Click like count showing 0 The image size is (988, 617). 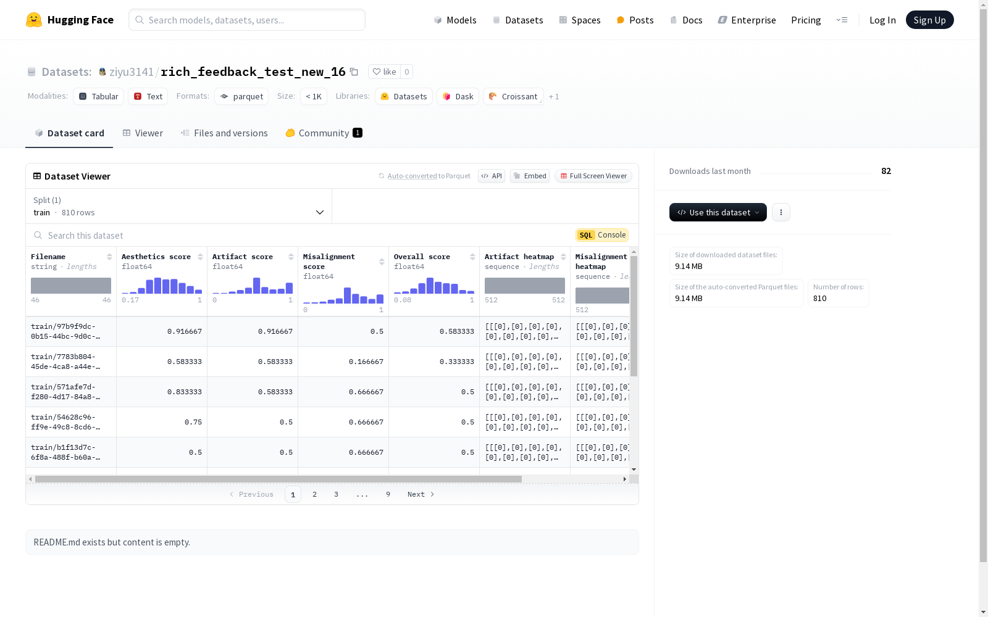pos(406,72)
